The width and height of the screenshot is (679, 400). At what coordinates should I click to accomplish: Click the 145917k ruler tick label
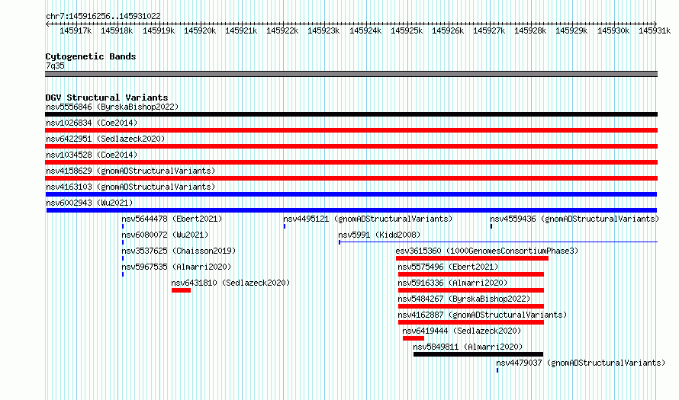(76, 30)
